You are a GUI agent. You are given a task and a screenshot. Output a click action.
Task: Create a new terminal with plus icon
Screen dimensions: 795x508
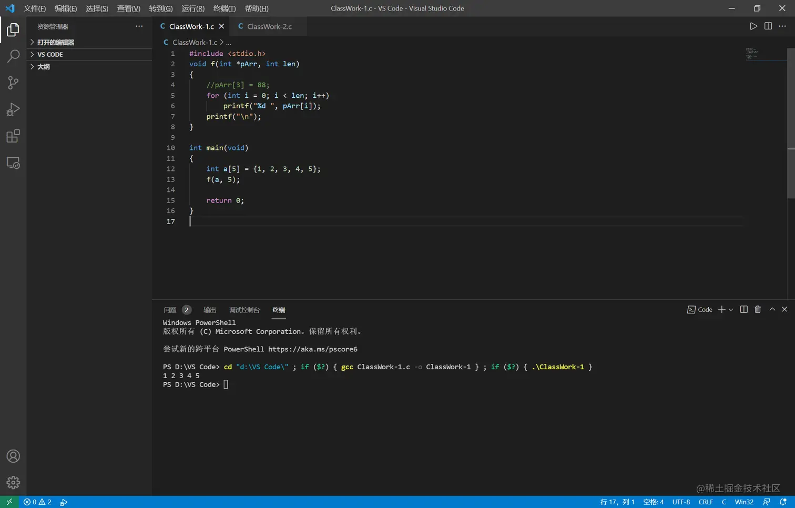tap(722, 309)
